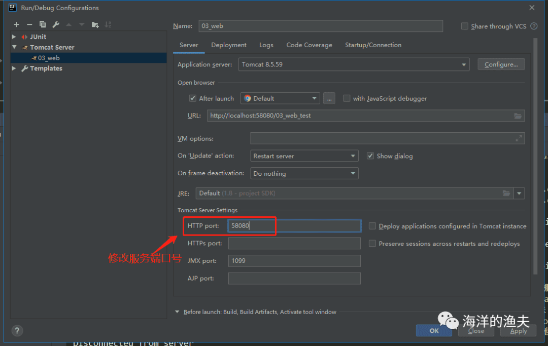This screenshot has width=548, height=346.
Task: Switch to the Code Coverage tab
Action: pos(310,45)
